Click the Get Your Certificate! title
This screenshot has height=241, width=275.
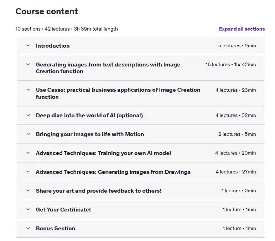(63, 209)
